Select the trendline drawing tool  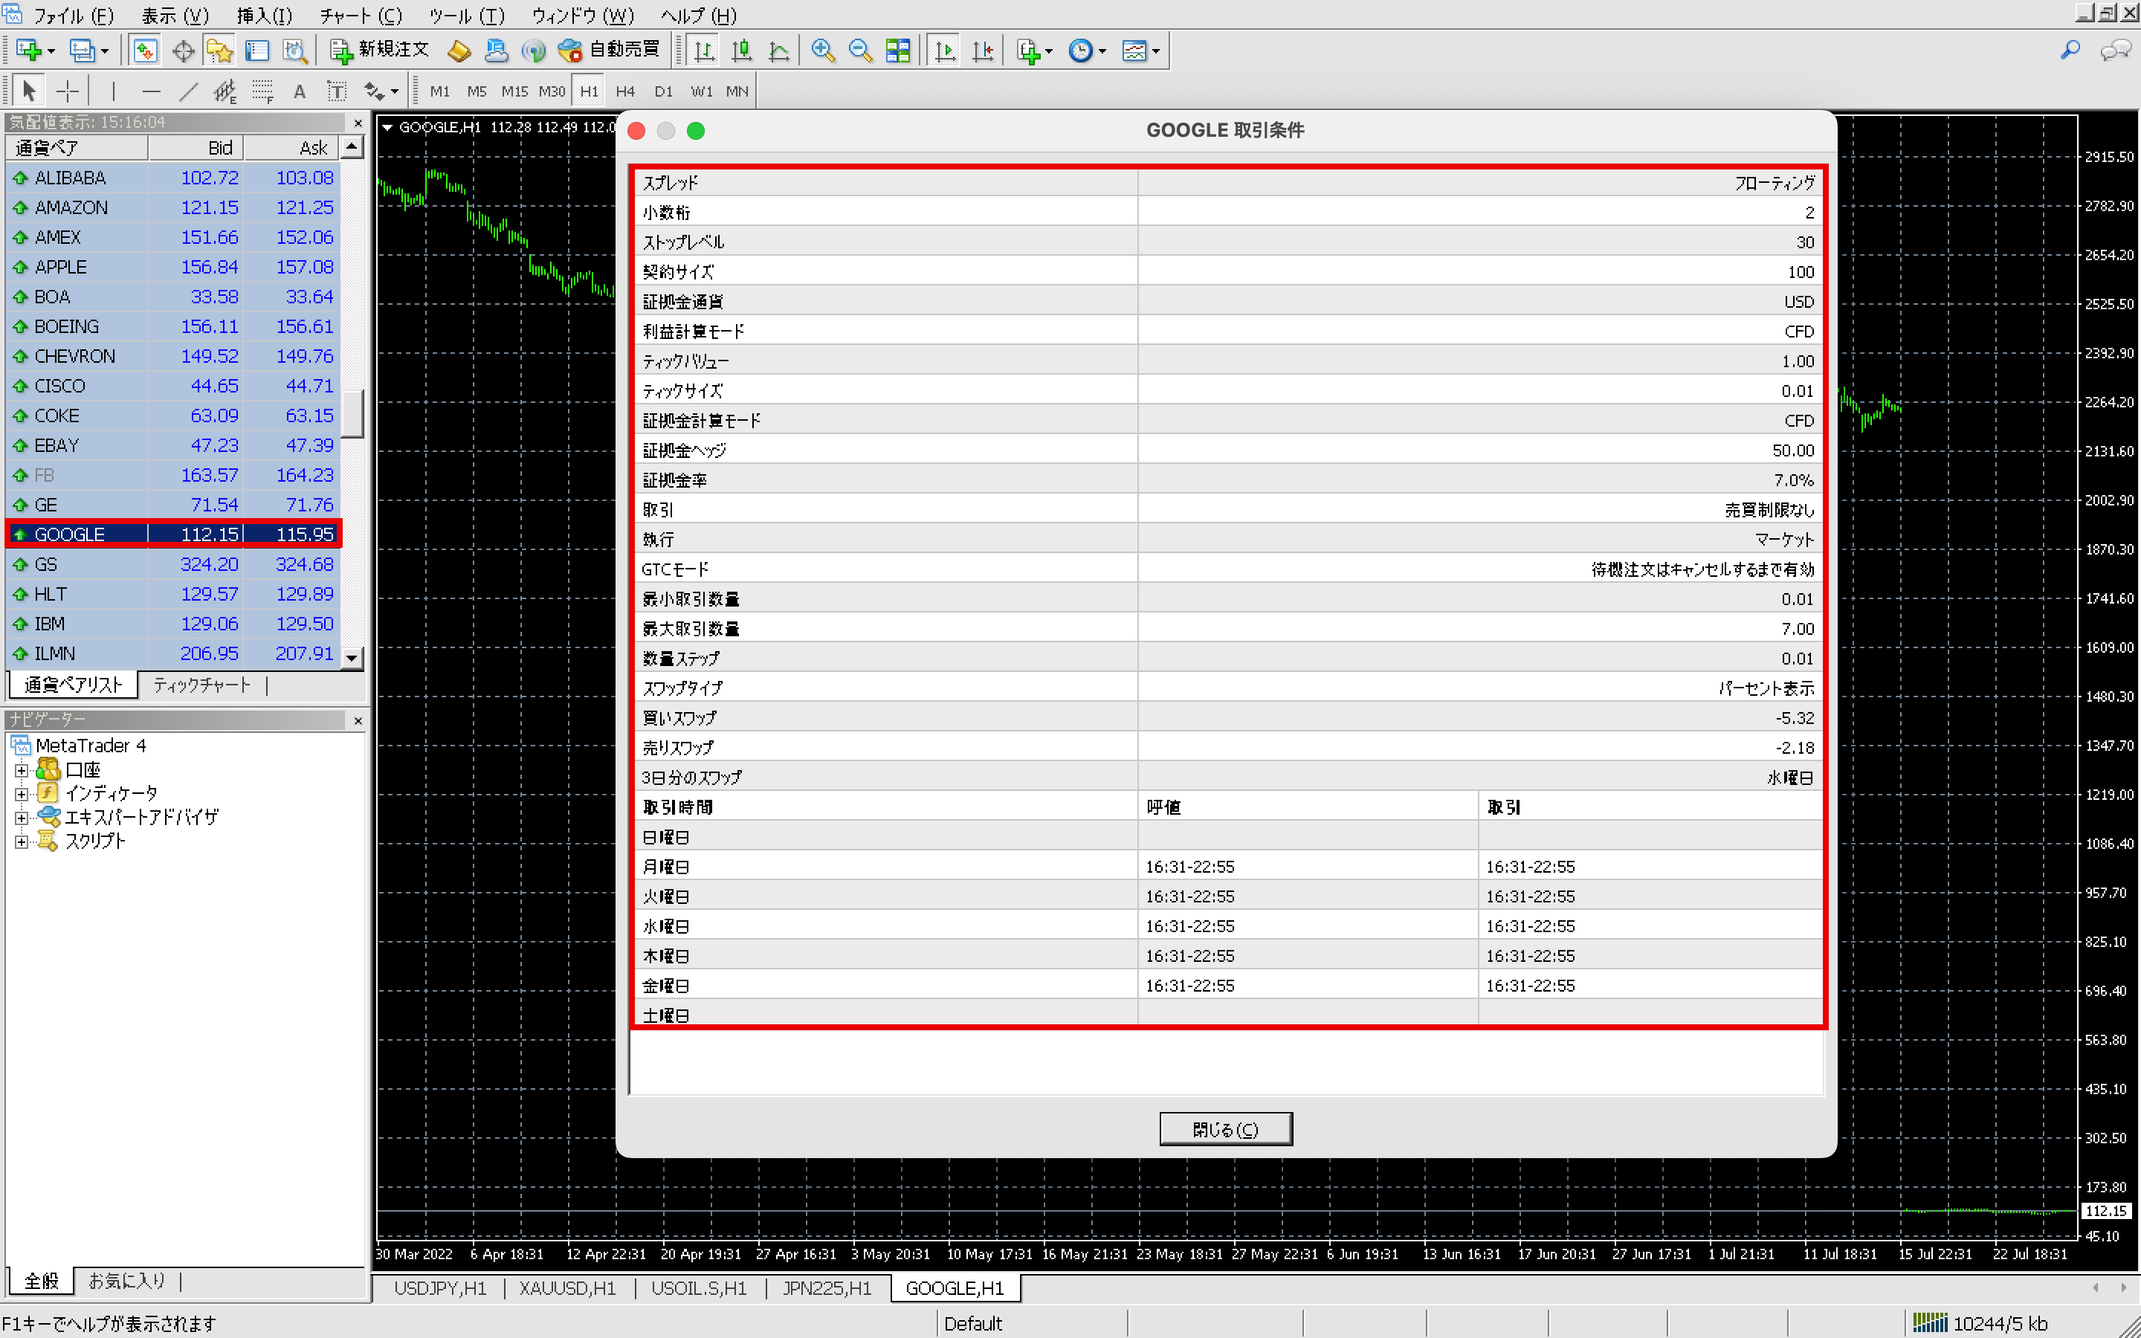tap(188, 91)
